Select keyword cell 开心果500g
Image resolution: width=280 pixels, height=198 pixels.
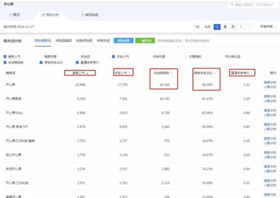coord(14,113)
